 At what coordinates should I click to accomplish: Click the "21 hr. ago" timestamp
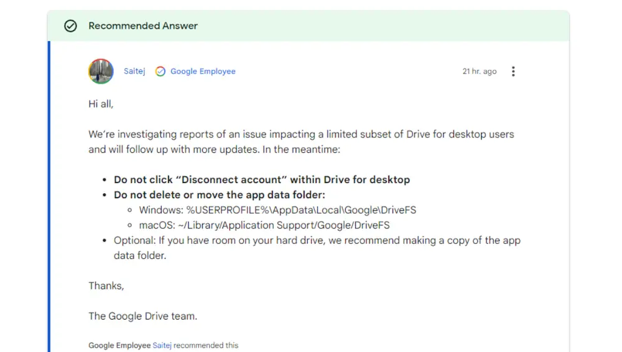(479, 71)
